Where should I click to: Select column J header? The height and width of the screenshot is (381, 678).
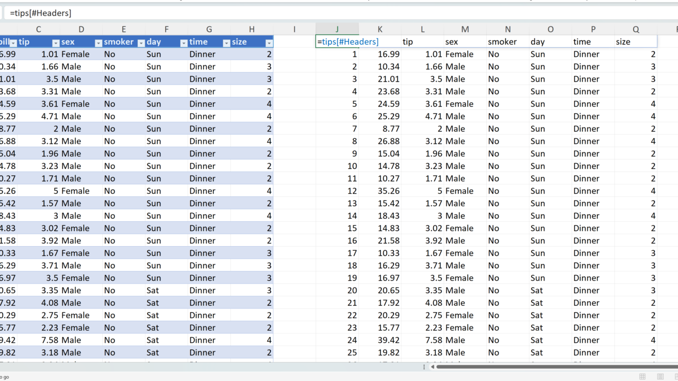337,30
